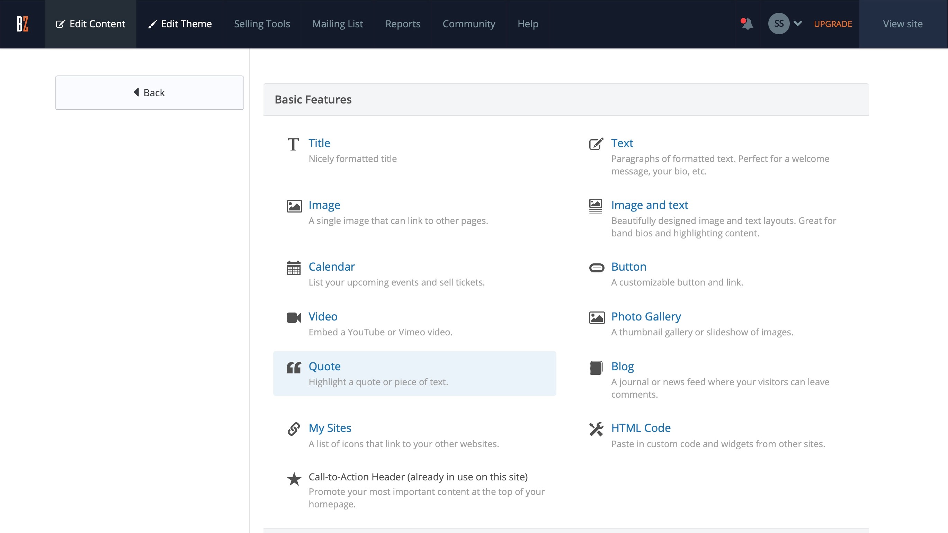Click the Blog notebook icon
948x533 pixels.
596,368
